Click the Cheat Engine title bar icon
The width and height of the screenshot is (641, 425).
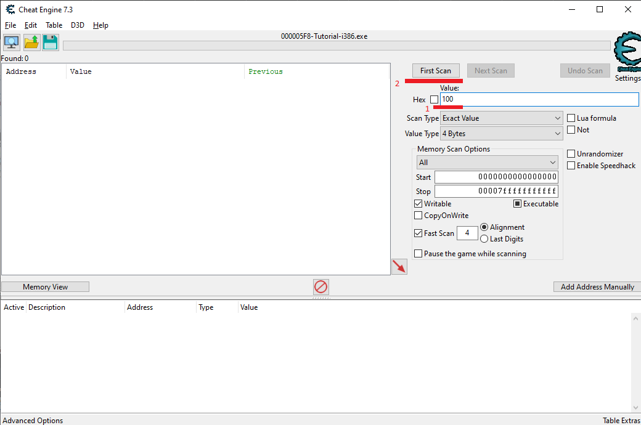(x=10, y=9)
